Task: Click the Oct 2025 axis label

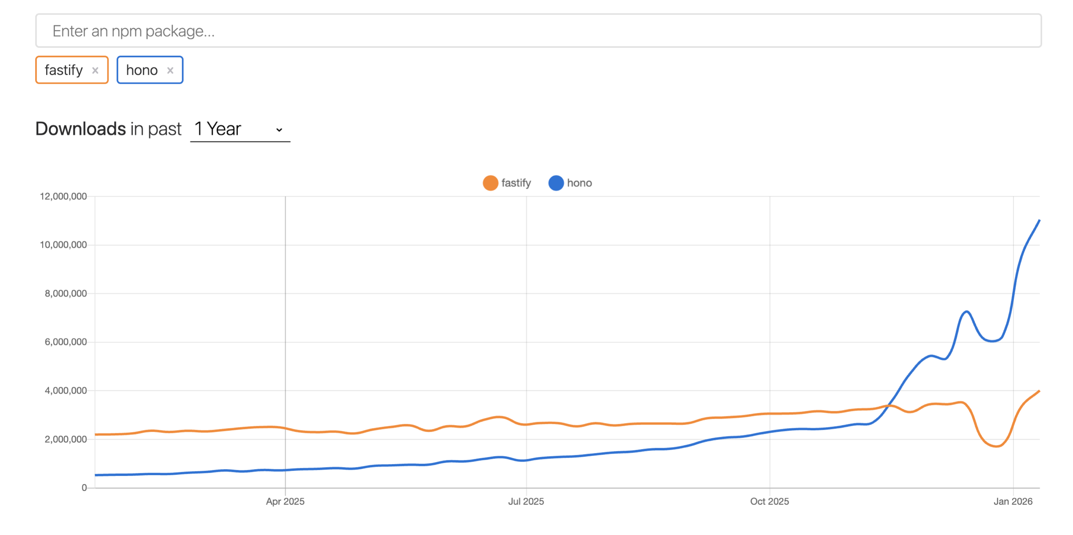Action: 769,501
